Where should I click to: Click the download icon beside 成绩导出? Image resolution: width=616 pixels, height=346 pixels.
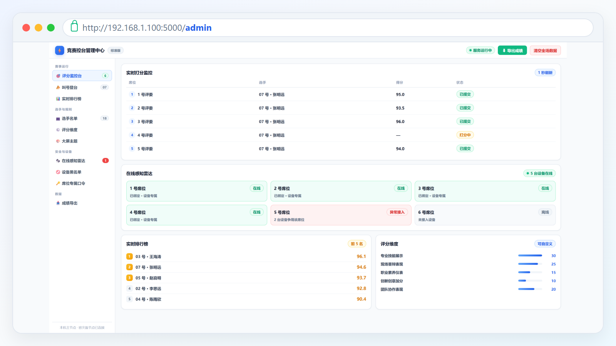pos(58,203)
